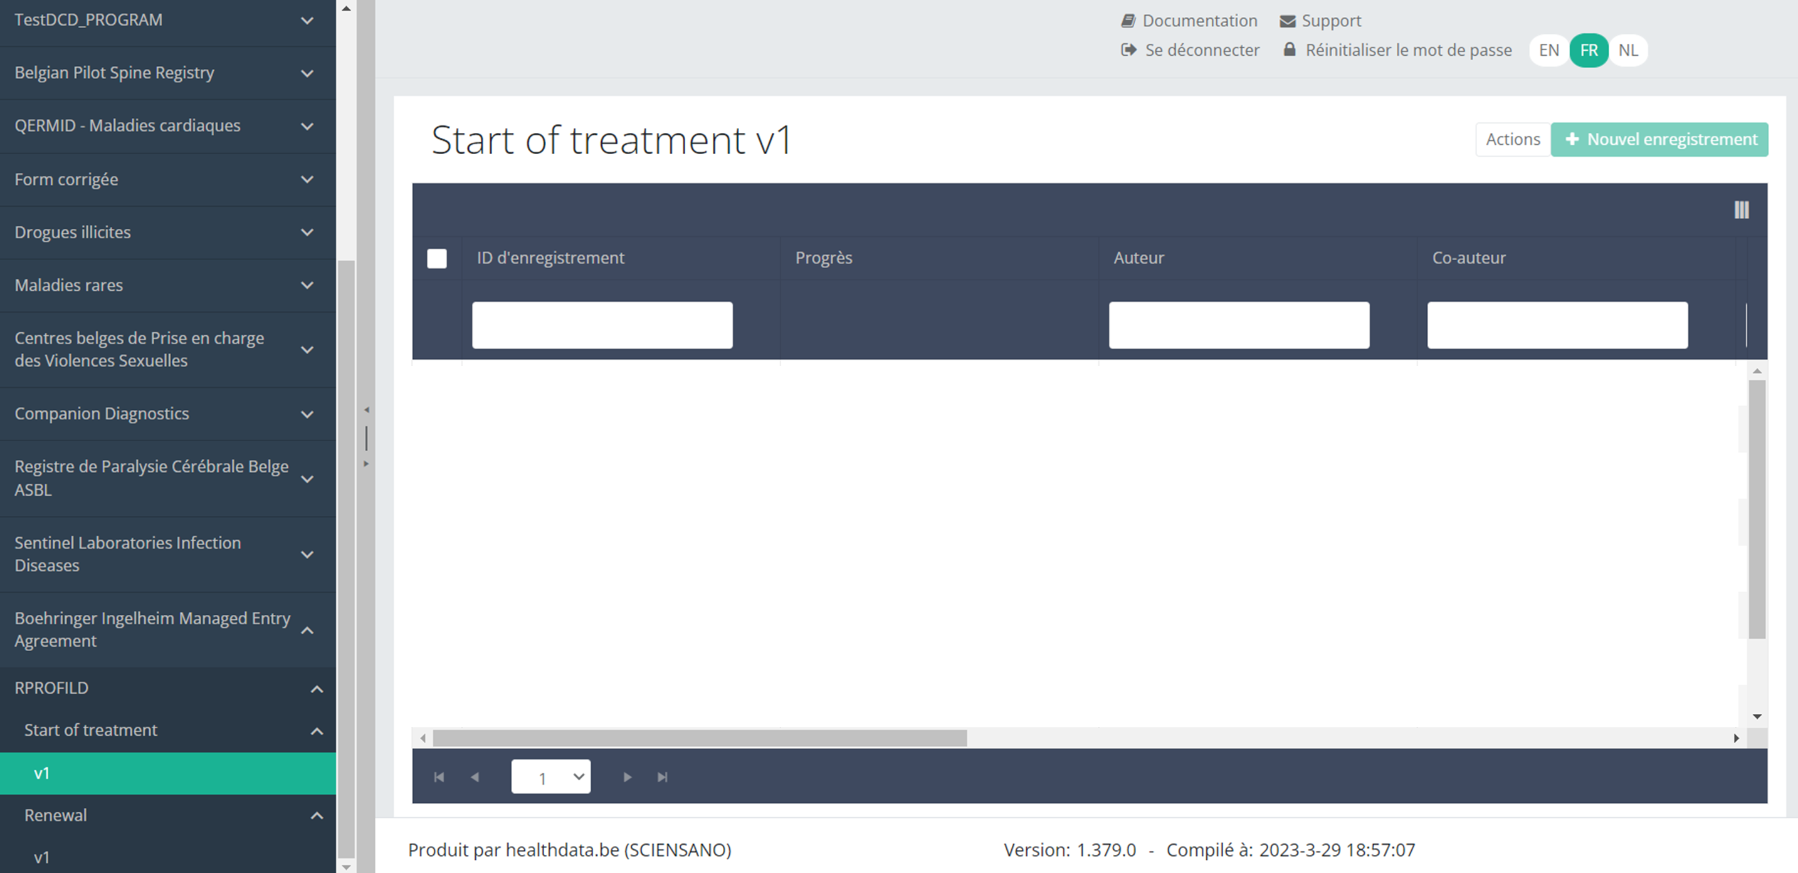
Task: Check the select-all records checkbox
Action: click(437, 258)
